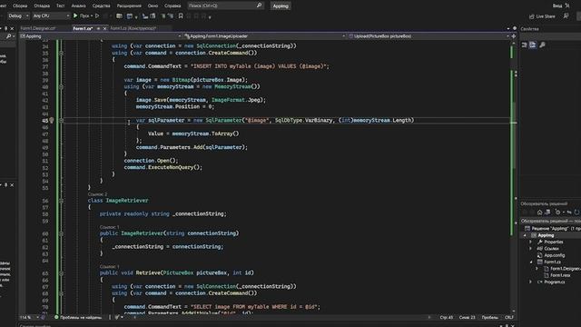Expand the Form1.Designer.cs tree node
581x327 pixels.
coord(537,269)
